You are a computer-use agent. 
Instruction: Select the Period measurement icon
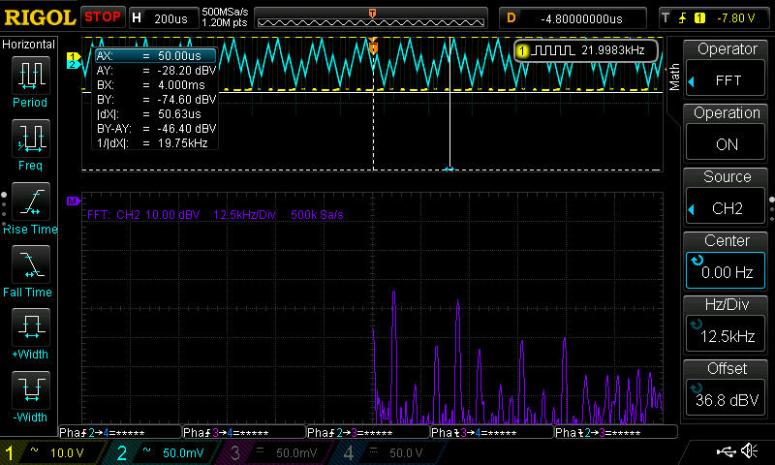(30, 74)
